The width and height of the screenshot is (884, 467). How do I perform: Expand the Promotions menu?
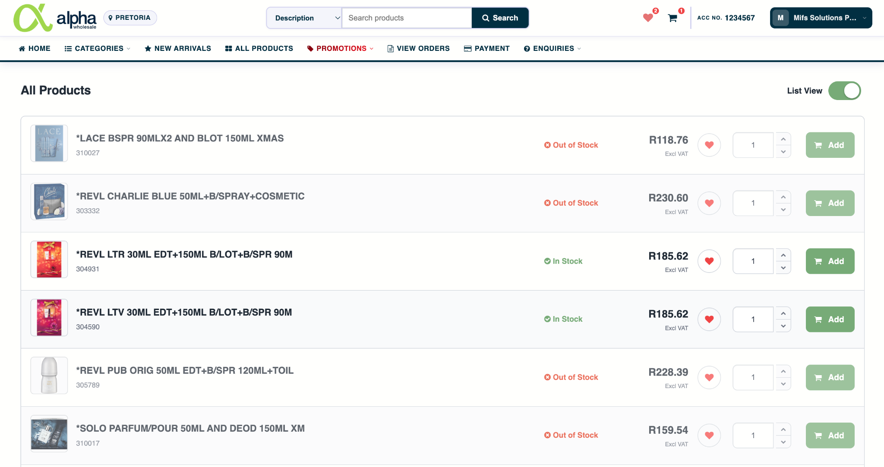(x=340, y=48)
